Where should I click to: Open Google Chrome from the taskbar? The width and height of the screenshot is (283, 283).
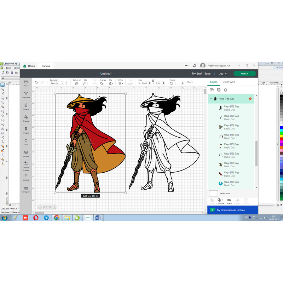57,218
